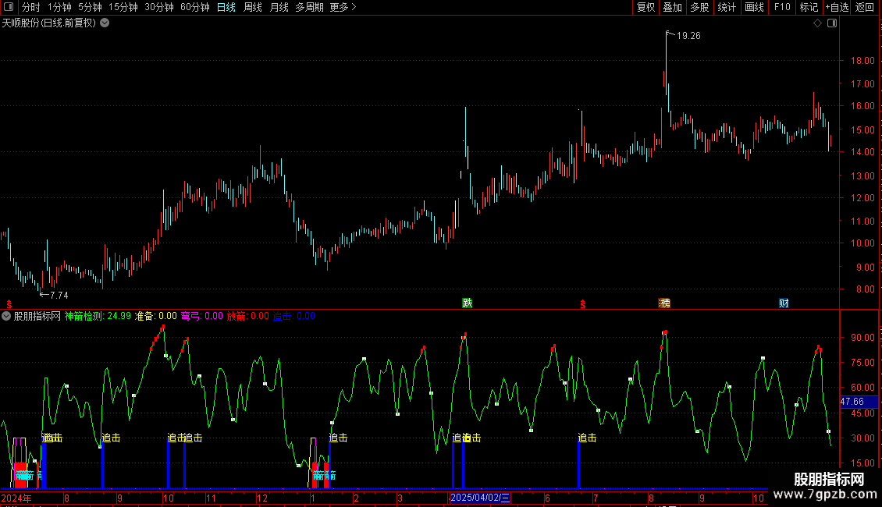Select the 5分钟 period
The height and width of the screenshot is (507, 882).
coord(90,7)
